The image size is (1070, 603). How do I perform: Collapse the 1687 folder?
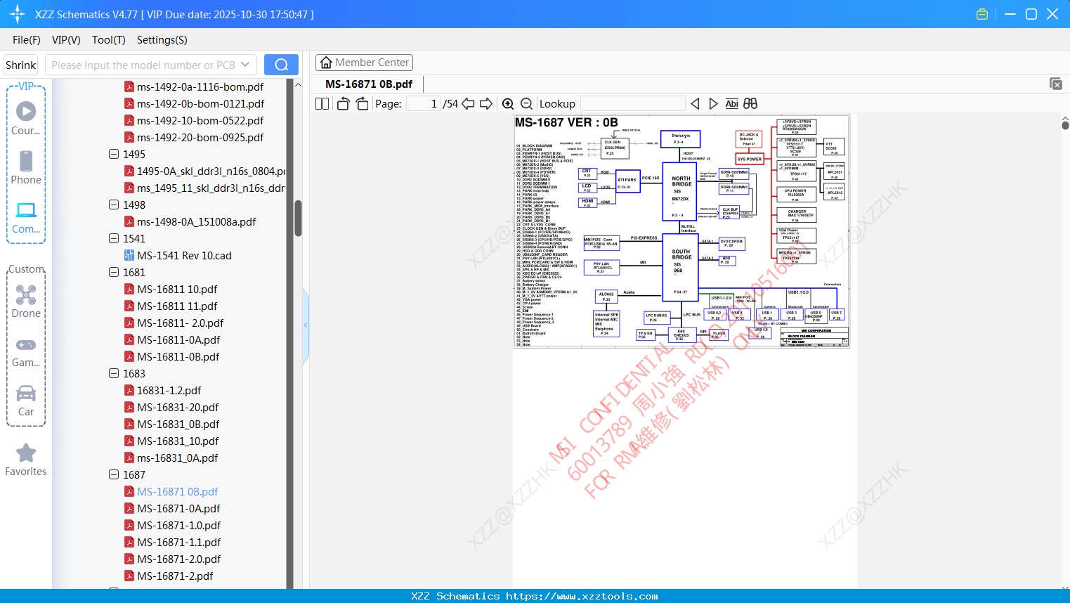(114, 474)
